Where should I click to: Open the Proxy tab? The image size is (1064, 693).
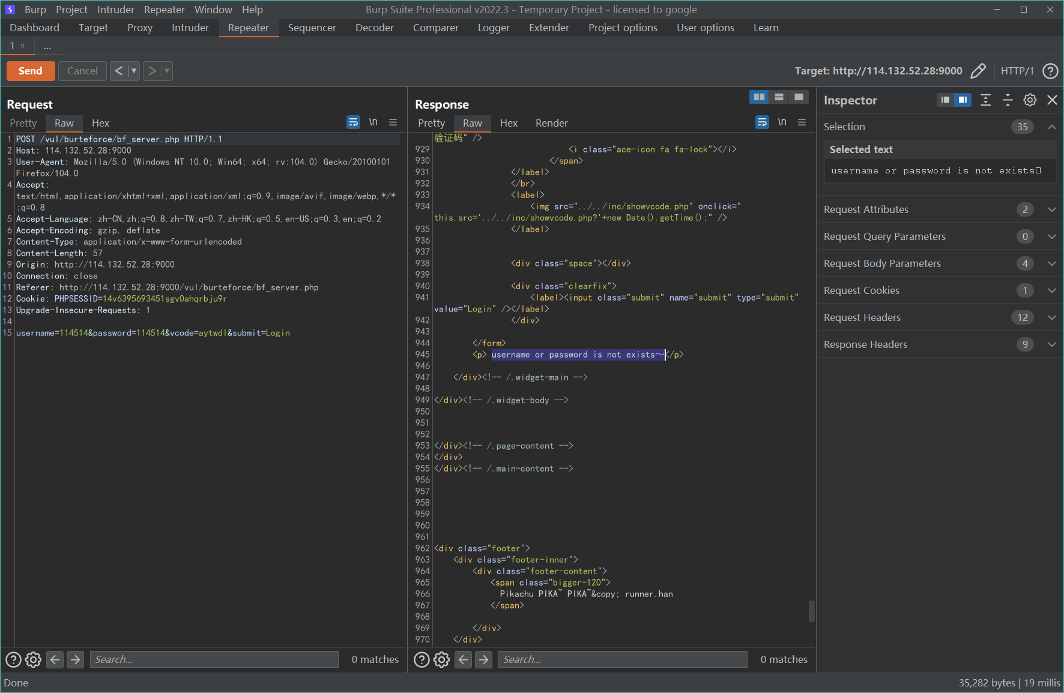[140, 28]
